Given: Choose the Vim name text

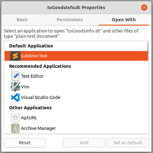Looking at the screenshot, I should (25, 87).
